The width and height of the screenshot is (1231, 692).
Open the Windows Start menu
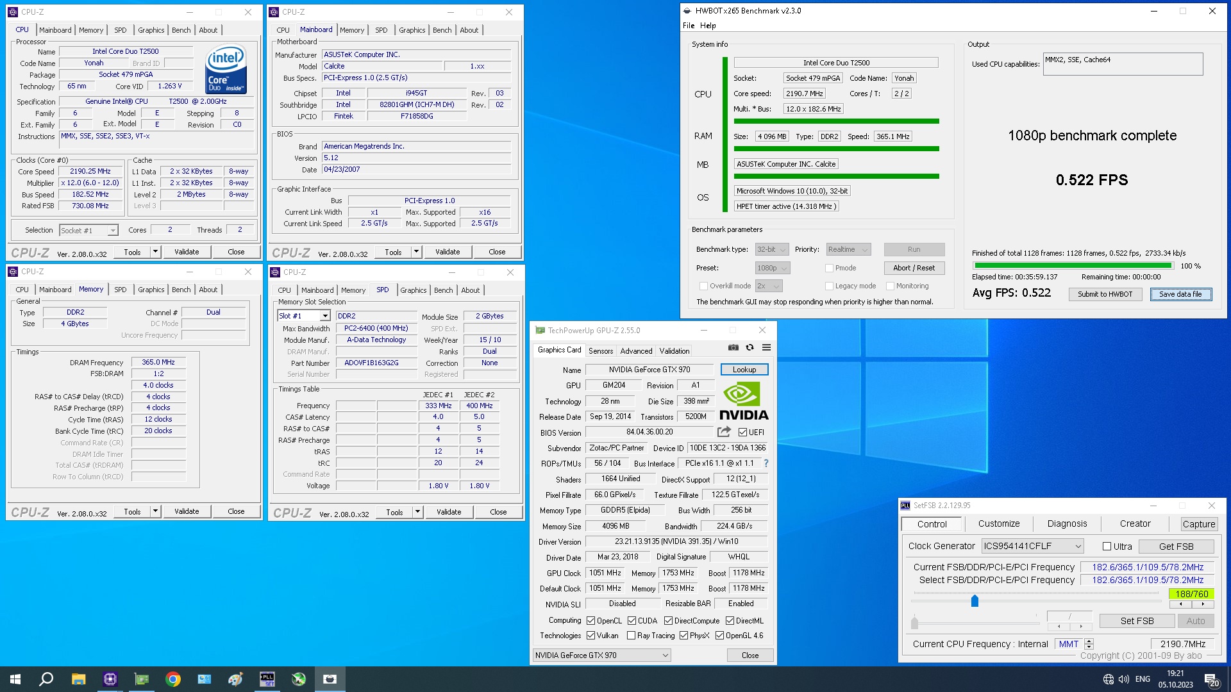(15, 679)
